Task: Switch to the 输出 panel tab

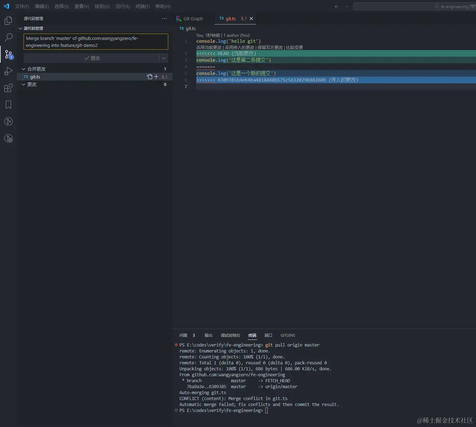Action: point(209,335)
